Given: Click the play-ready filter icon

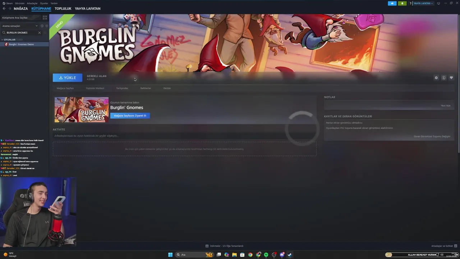Looking at the screenshot, I should tap(46, 26).
